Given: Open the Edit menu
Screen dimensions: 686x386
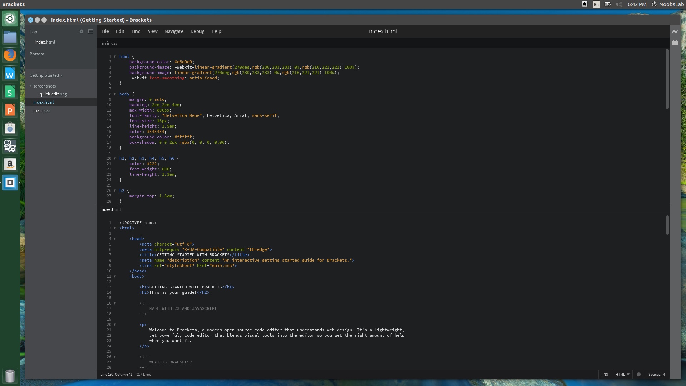Looking at the screenshot, I should [x=120, y=31].
